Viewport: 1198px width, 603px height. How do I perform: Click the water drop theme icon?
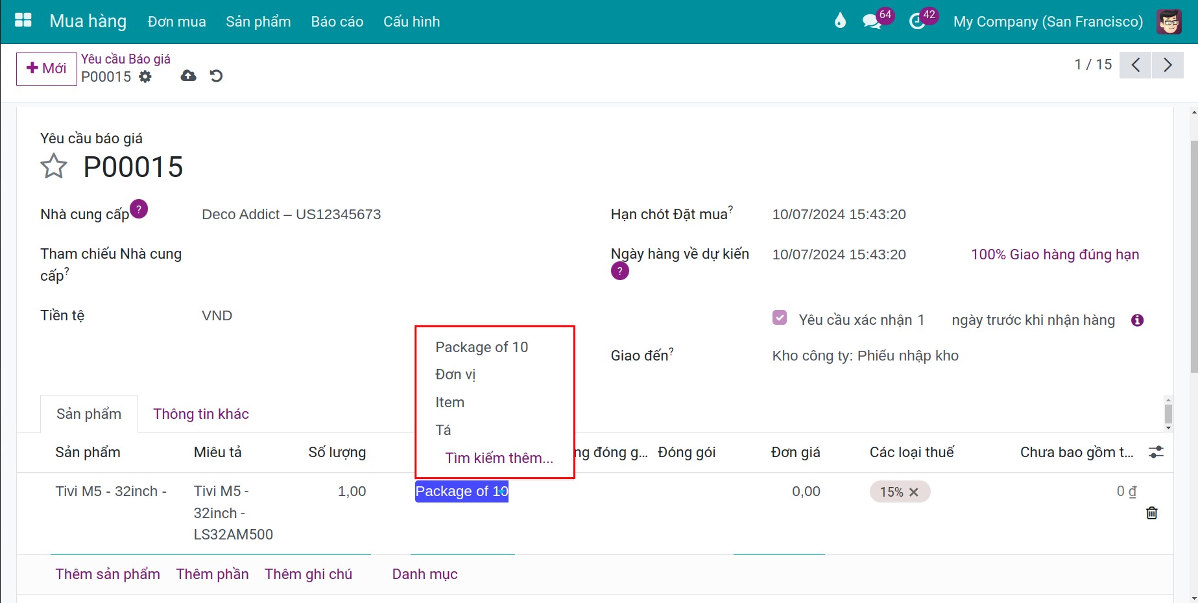[840, 21]
